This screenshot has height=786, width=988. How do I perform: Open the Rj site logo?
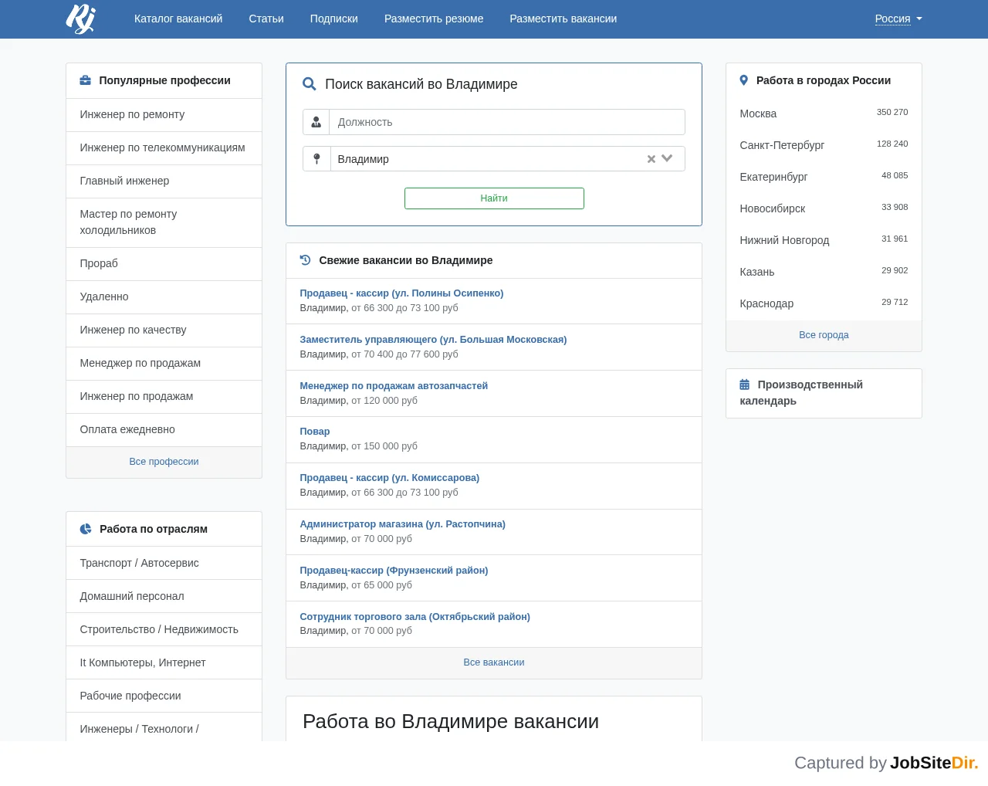(x=80, y=19)
